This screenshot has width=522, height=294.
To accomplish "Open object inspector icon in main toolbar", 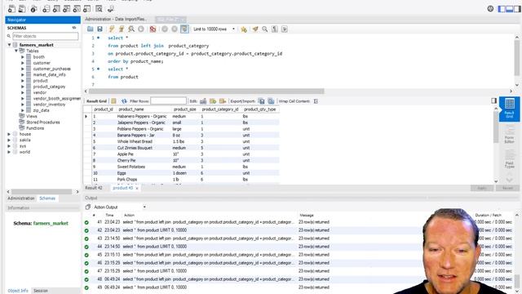I will pos(33,9).
